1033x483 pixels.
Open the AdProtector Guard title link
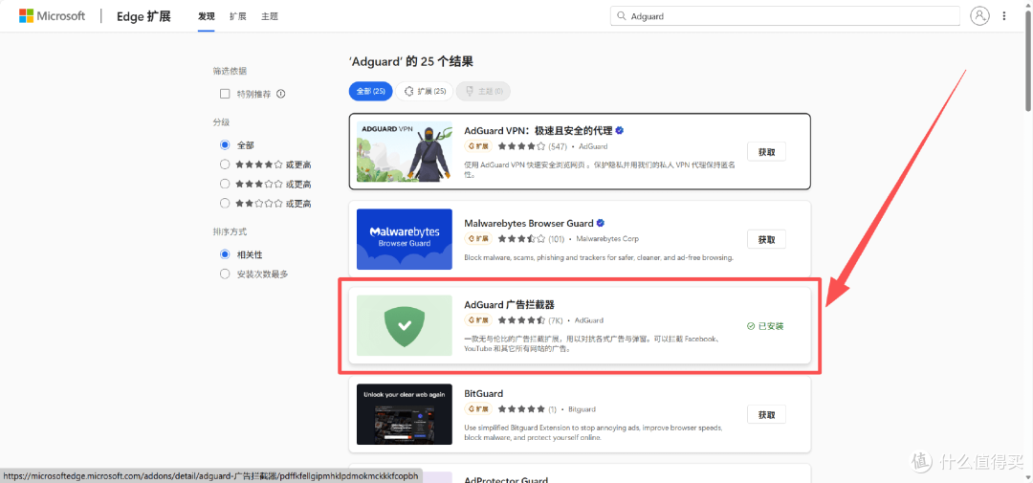pyautogui.click(x=506, y=479)
